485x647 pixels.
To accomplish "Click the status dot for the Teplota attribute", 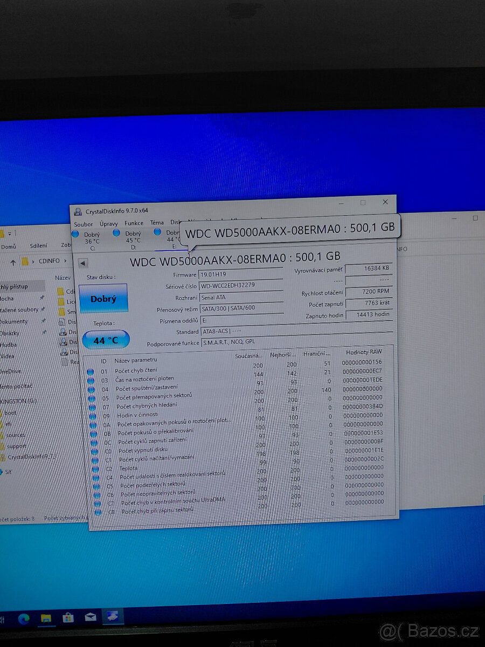I will [96, 470].
